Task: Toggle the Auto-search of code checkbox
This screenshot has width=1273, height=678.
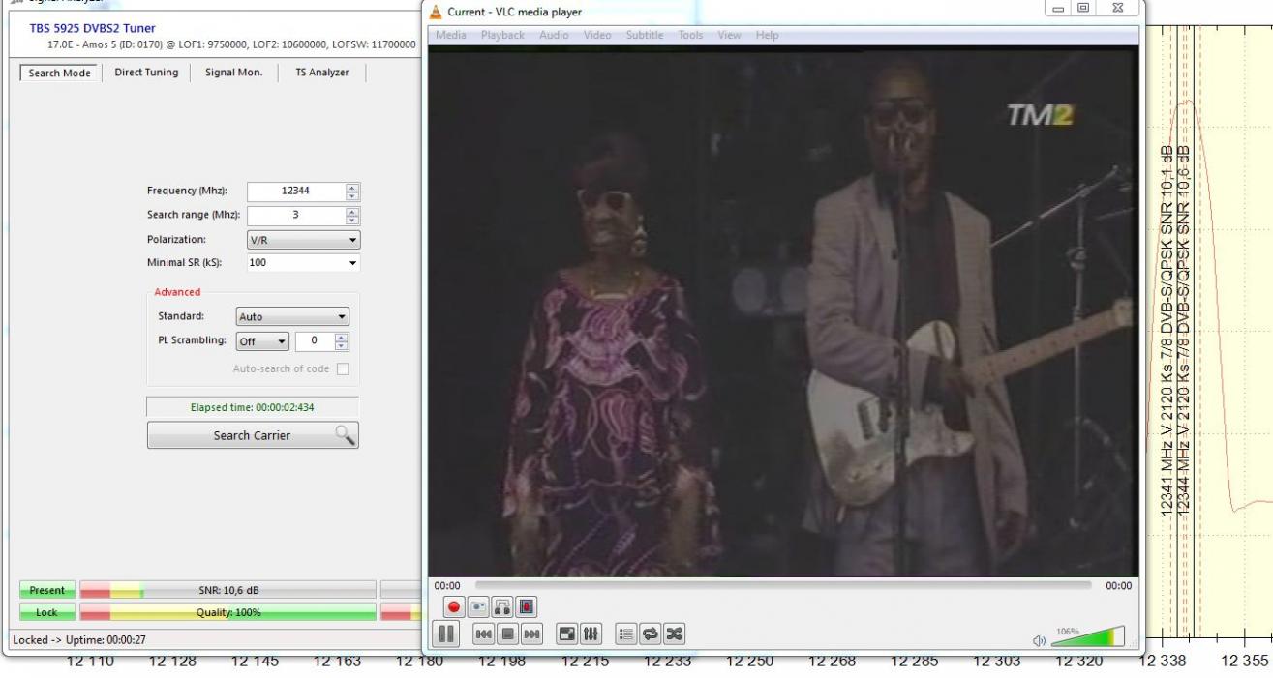Action: tap(342, 368)
